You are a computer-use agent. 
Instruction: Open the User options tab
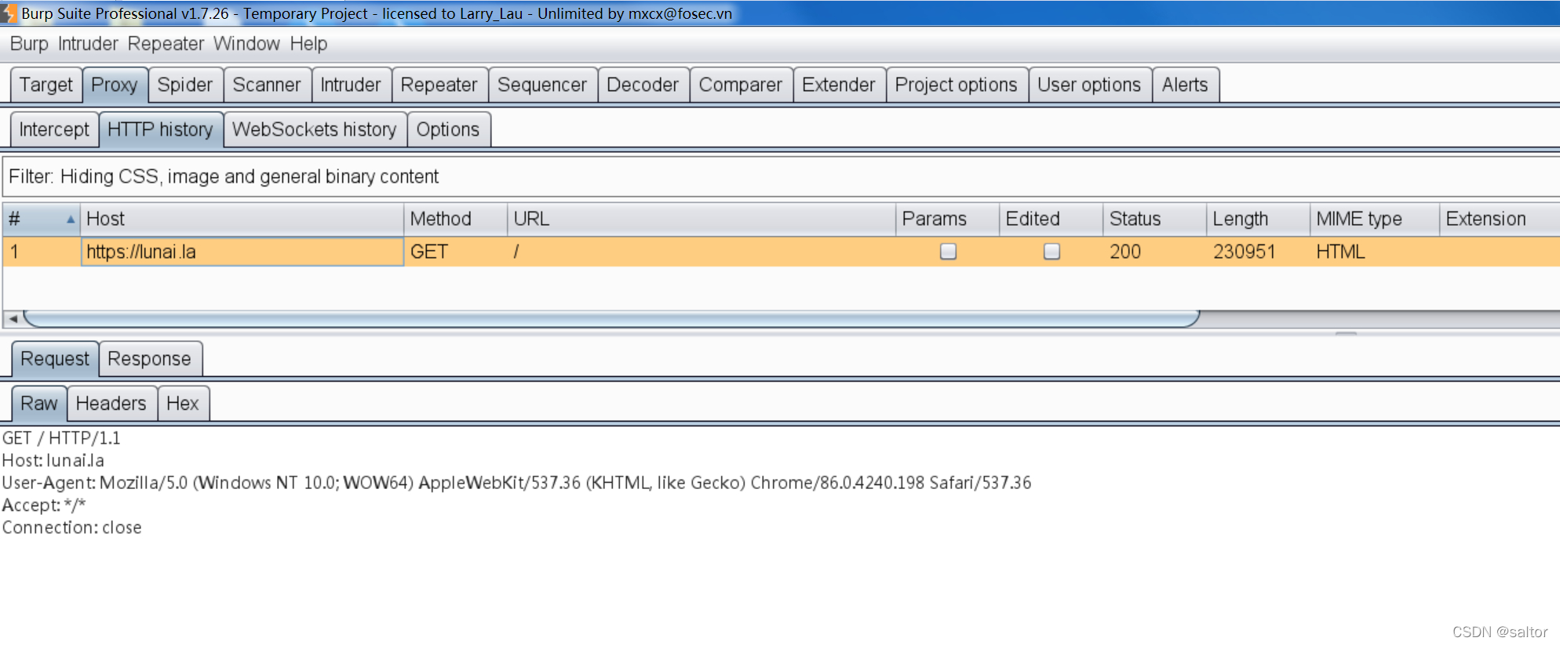(1089, 85)
